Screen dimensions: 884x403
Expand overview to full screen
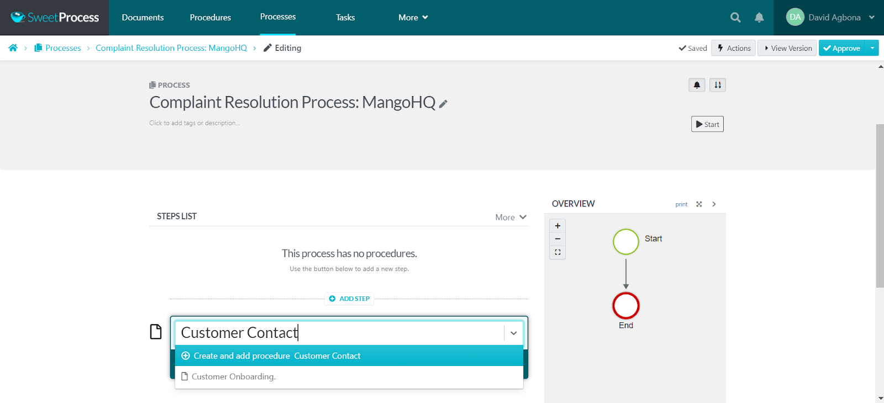coord(699,204)
